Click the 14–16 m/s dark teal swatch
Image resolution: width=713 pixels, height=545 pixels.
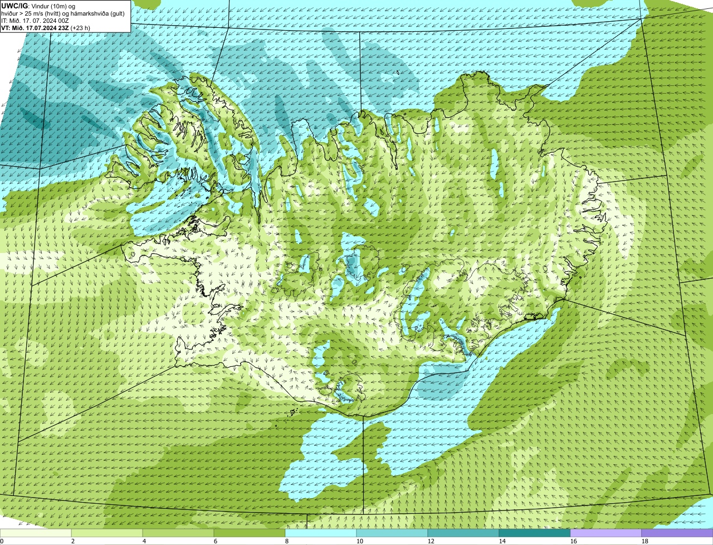tap(535, 533)
